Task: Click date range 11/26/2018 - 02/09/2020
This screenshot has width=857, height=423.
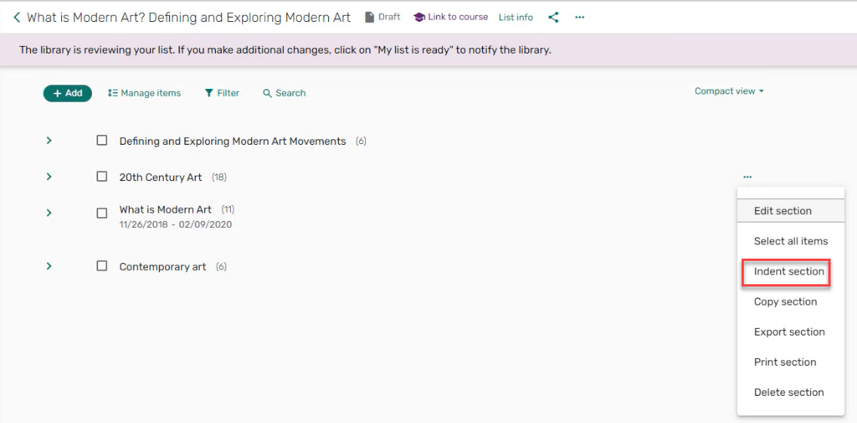Action: click(176, 225)
